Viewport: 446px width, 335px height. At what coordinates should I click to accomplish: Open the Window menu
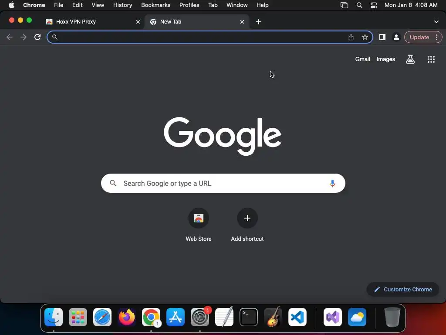237,5
